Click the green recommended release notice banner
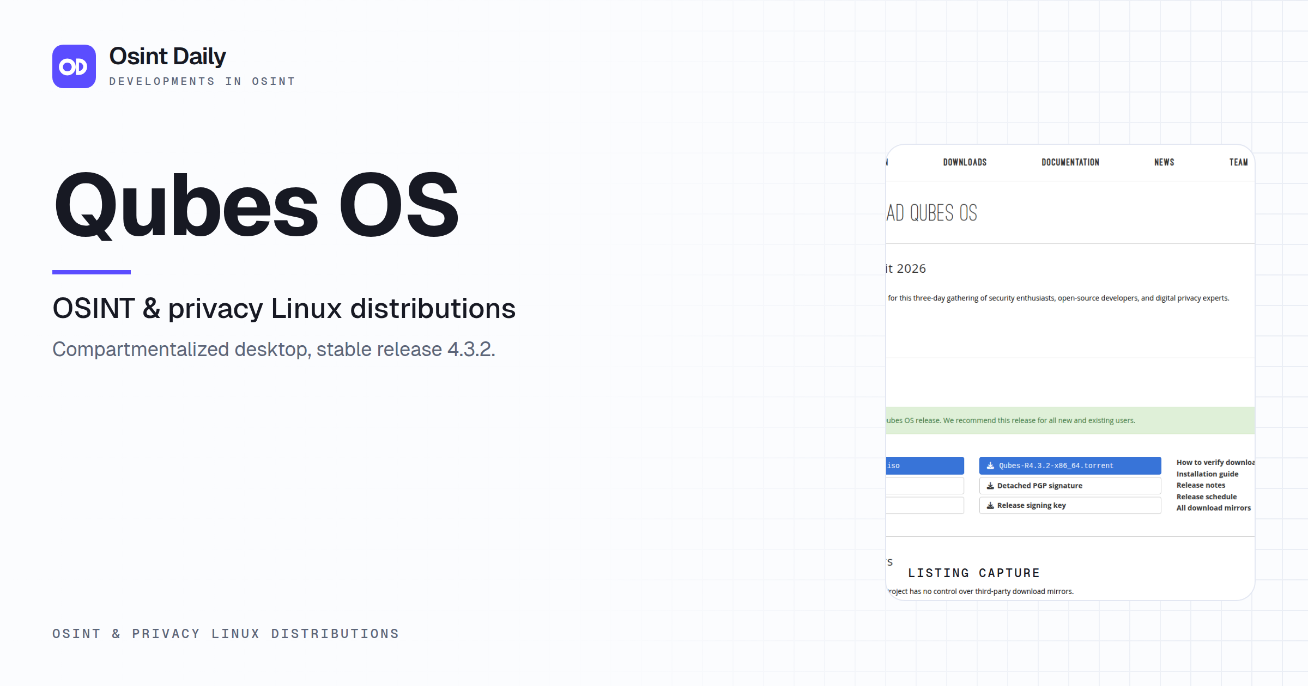This screenshot has width=1308, height=686. 1070,420
